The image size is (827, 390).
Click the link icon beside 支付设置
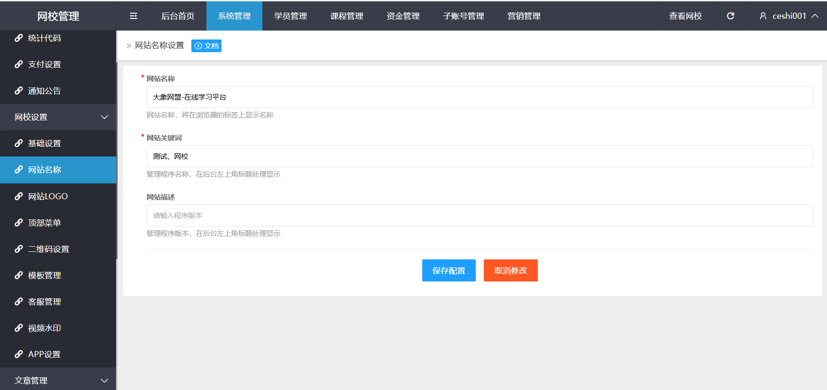point(19,64)
